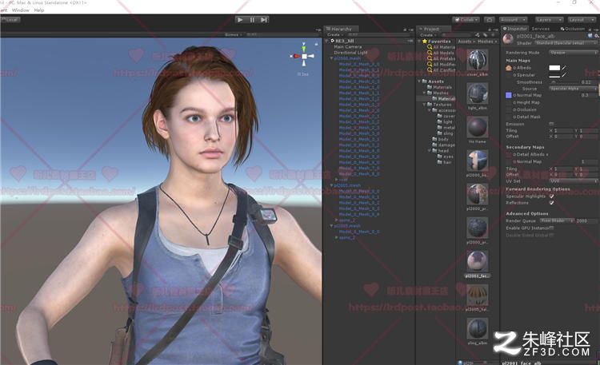Screen dimensions: 600x365
Task: Select All Materials saved search
Action: 441,47
